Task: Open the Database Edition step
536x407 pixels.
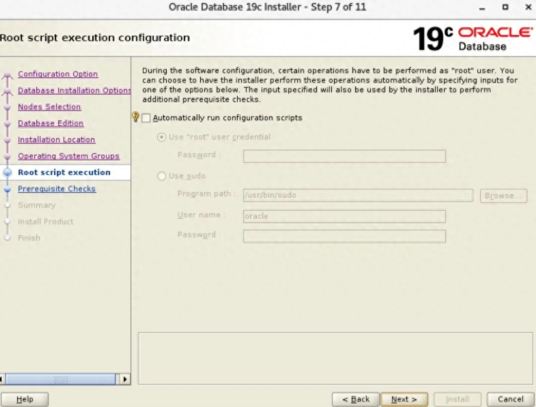Action: tap(50, 123)
